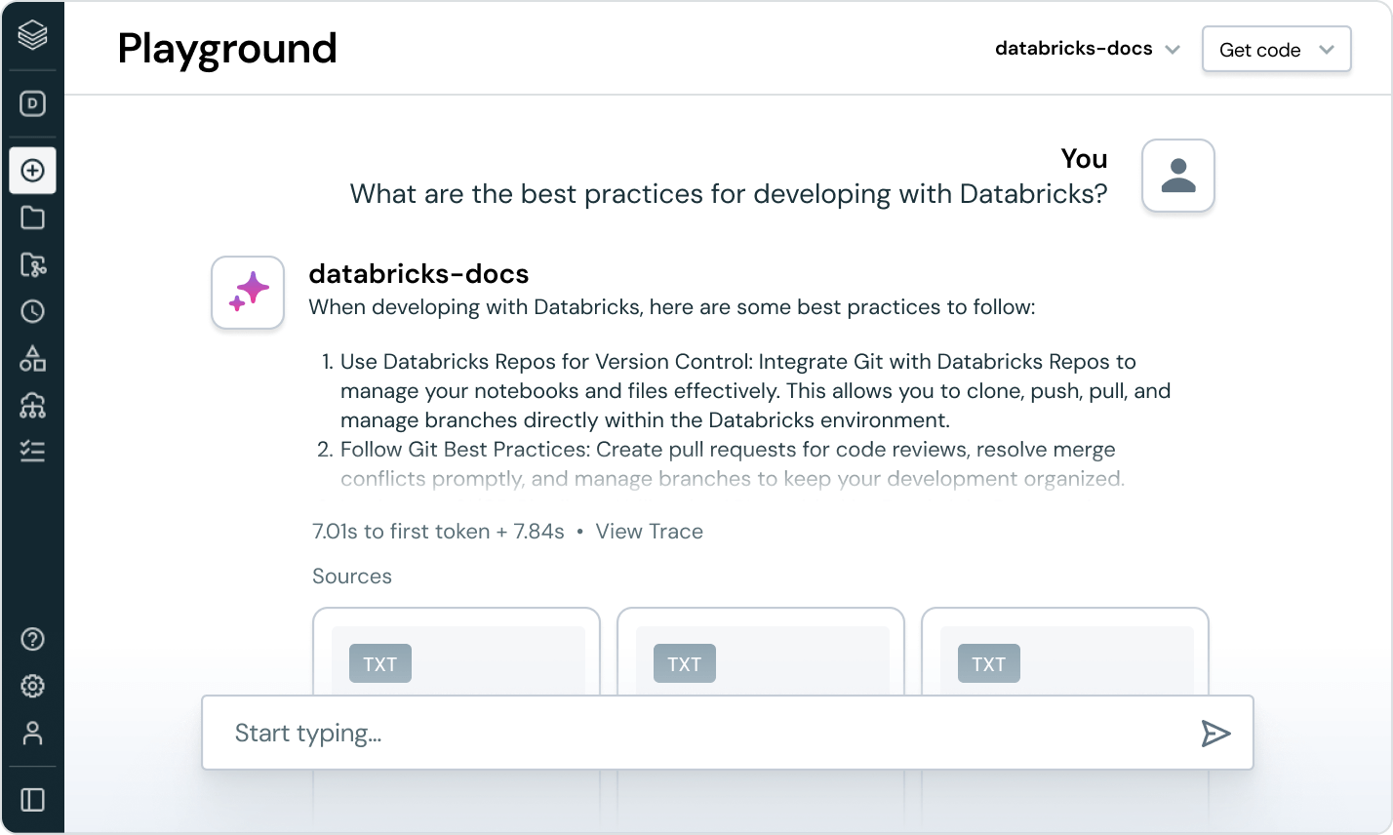Expand the databricks-docs endpoint dropdown

1088,49
